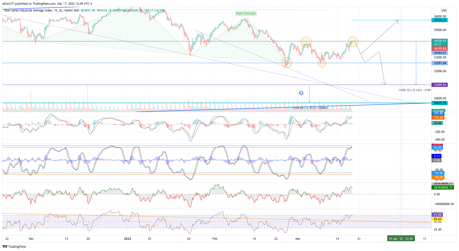Screen dimensions: 459x251
Task: Click the blue 204.86 MACD label
Action: [x=438, y=114]
